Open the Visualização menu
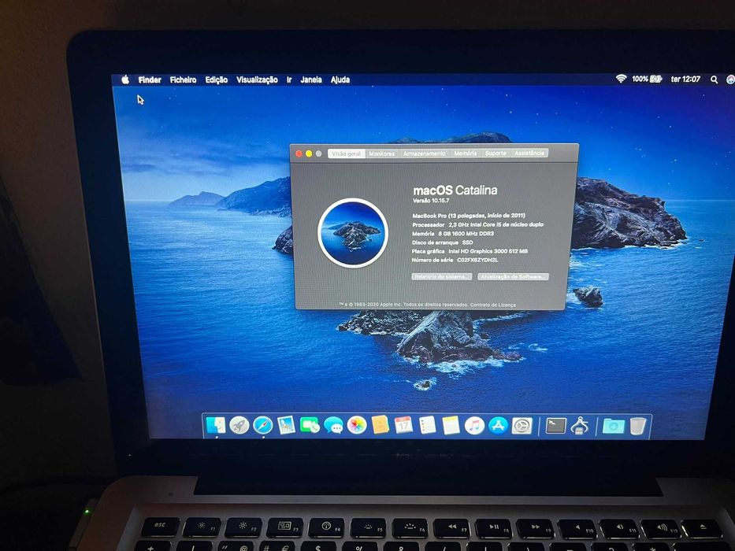The image size is (735, 551). click(x=257, y=80)
